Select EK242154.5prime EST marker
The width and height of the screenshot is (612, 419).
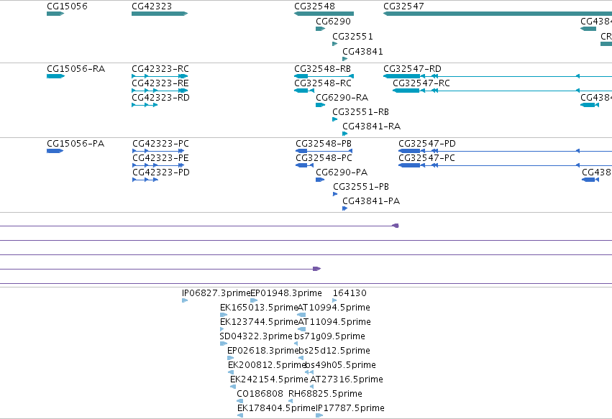(x=233, y=387)
